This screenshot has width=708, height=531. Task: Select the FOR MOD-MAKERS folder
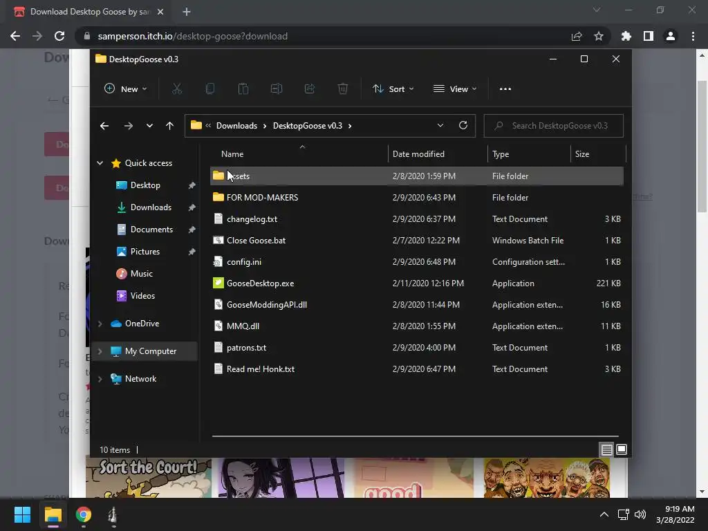tap(417, 197)
